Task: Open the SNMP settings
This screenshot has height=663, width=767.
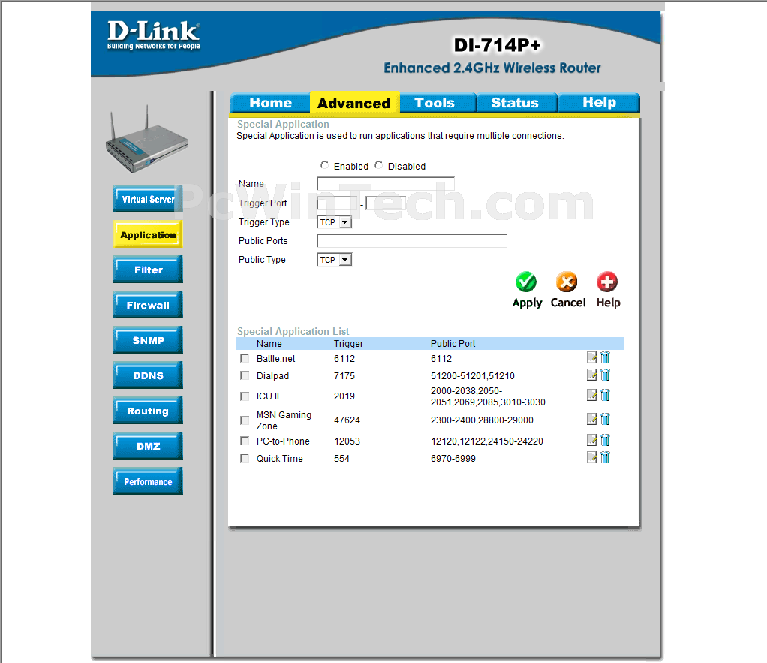Action: point(148,339)
